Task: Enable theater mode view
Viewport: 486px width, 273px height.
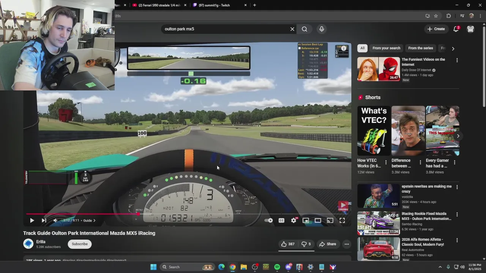Action: coord(318,220)
